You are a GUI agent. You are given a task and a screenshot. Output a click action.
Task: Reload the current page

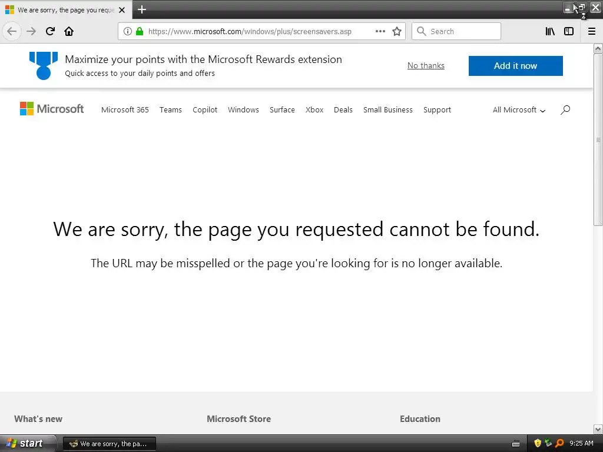point(50,31)
